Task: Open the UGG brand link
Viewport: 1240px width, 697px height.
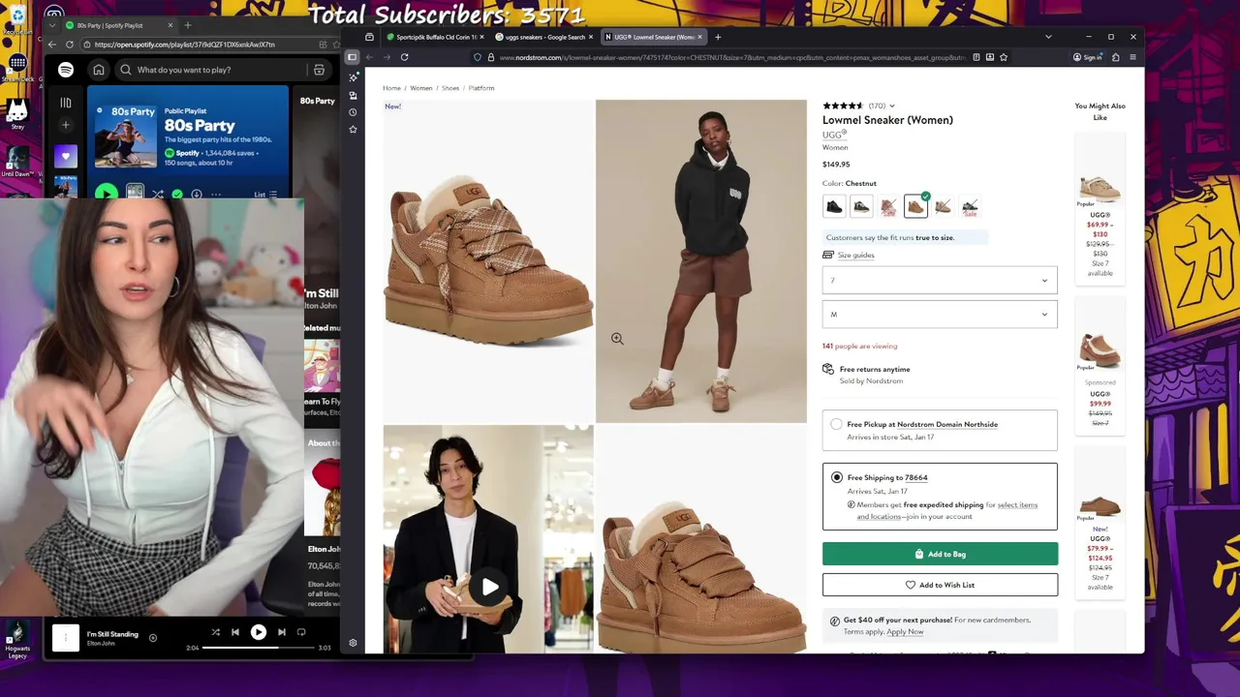Action: coord(833,135)
